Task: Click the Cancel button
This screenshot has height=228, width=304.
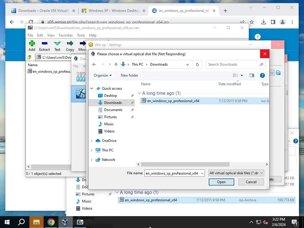Action: tap(251, 182)
